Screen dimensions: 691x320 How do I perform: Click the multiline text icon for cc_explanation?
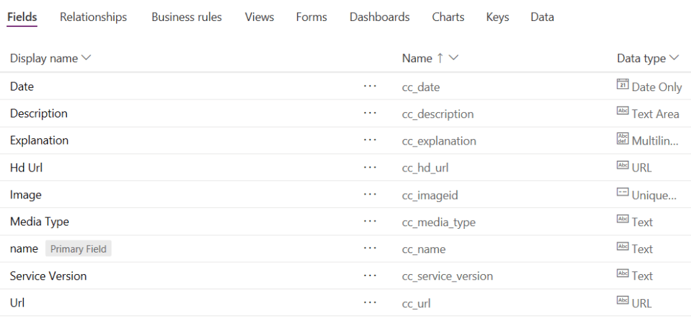622,139
